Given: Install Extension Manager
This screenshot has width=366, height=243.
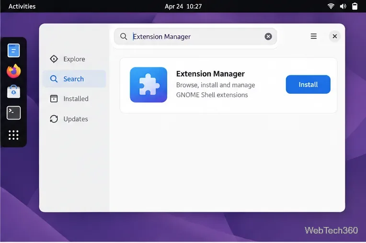Looking at the screenshot, I should (308, 84).
